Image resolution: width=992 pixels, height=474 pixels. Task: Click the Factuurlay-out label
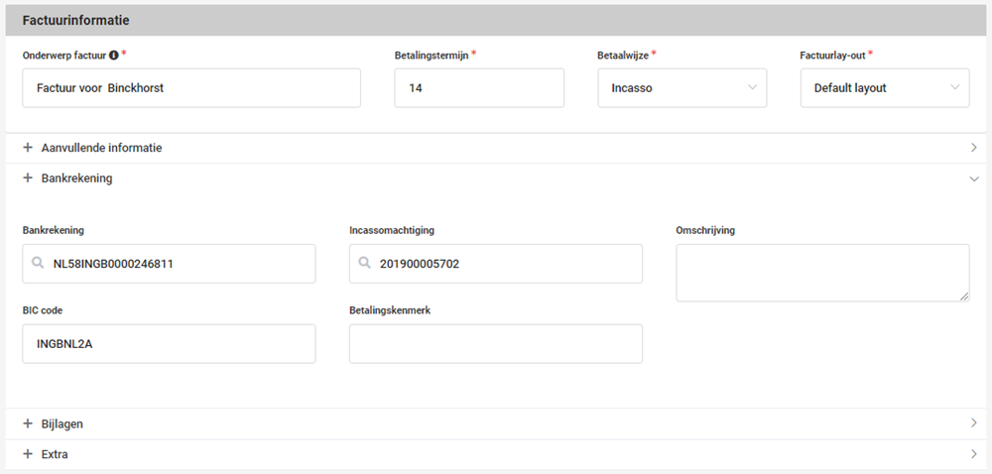(x=832, y=55)
